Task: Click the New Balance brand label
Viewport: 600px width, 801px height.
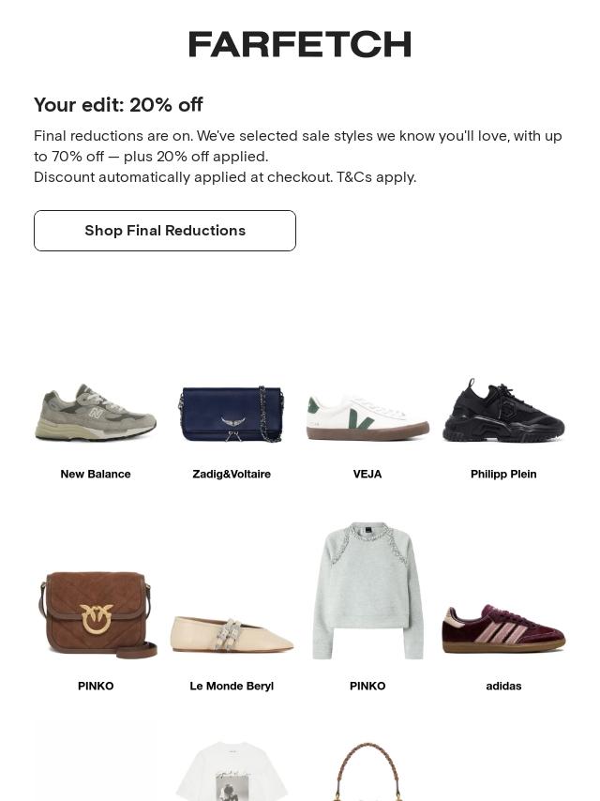Action: coord(96,475)
